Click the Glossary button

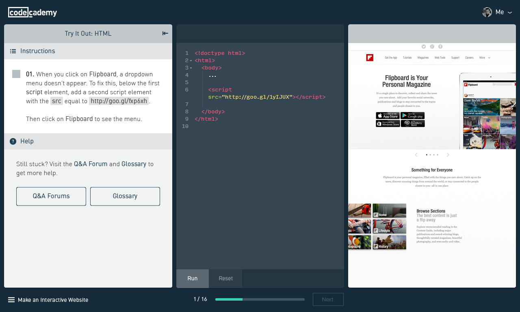125,196
